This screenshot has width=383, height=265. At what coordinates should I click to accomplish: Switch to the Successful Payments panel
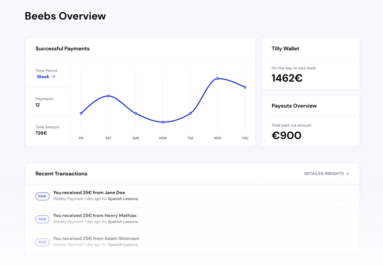tap(62, 48)
